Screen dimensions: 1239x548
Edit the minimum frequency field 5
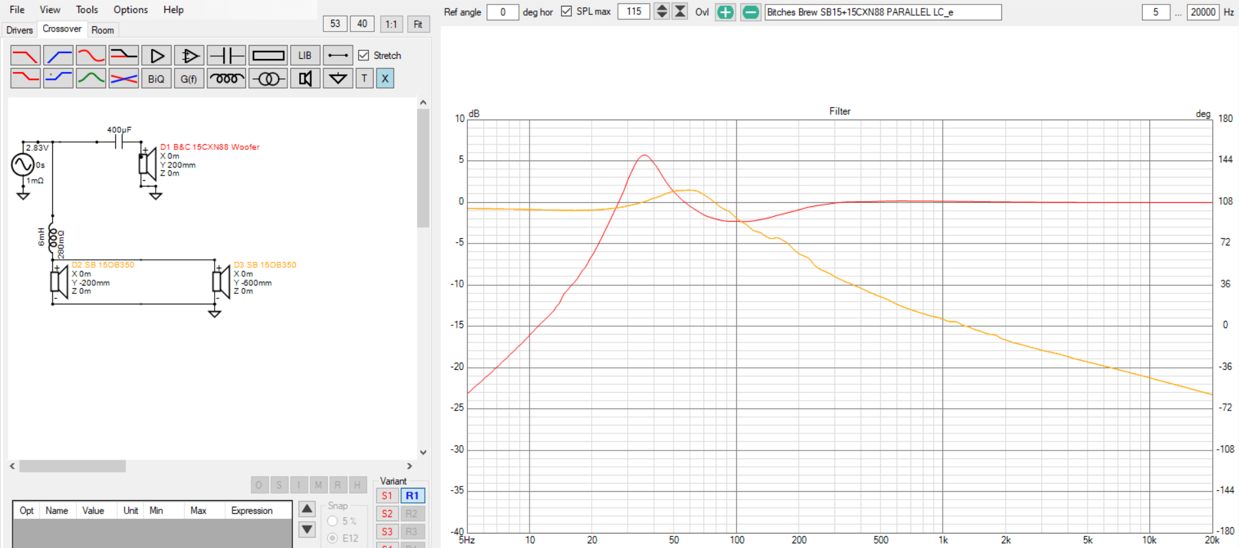[x=1156, y=12]
